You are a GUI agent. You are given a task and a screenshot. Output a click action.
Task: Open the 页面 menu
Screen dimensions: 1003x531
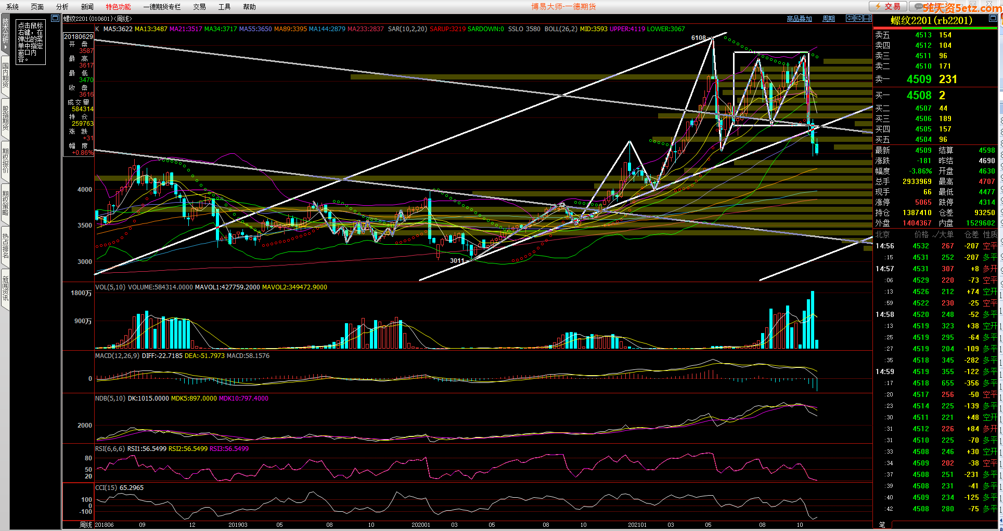tap(37, 7)
